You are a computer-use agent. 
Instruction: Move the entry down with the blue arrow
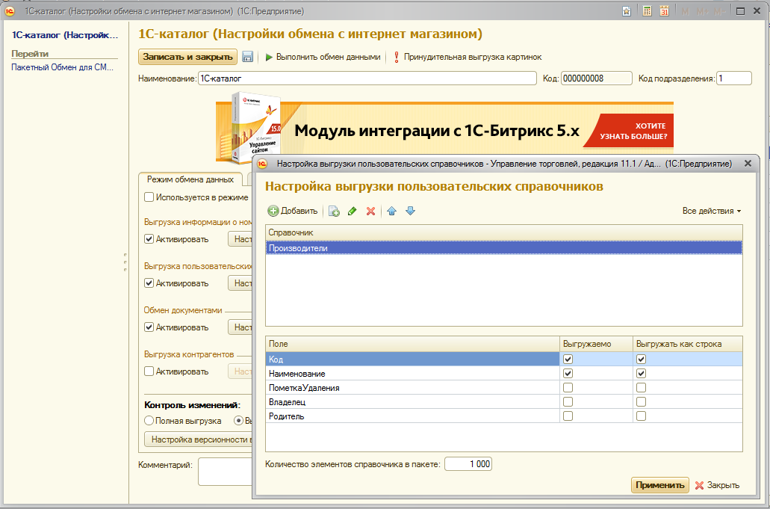coord(410,212)
